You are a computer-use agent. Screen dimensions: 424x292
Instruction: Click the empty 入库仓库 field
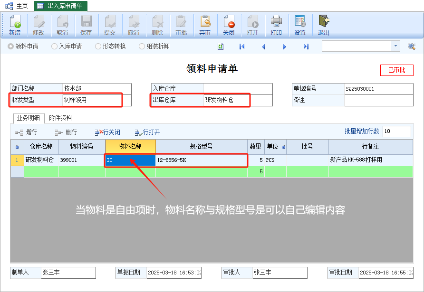click(x=238, y=89)
